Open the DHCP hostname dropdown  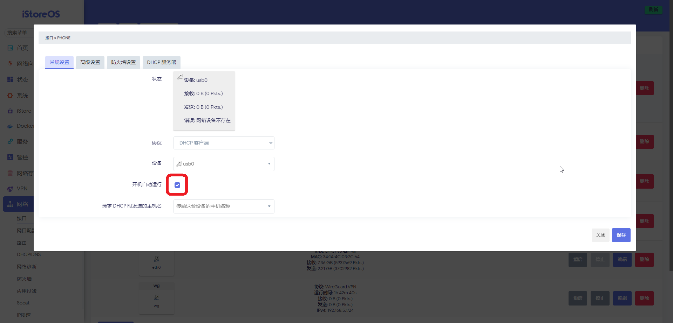coord(224,206)
